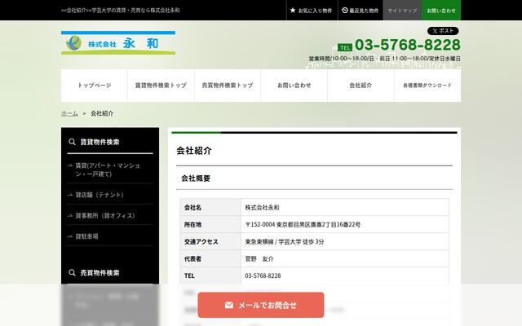Click the 会社名 value 株式会社永和
522x326 pixels.
[x=263, y=208]
